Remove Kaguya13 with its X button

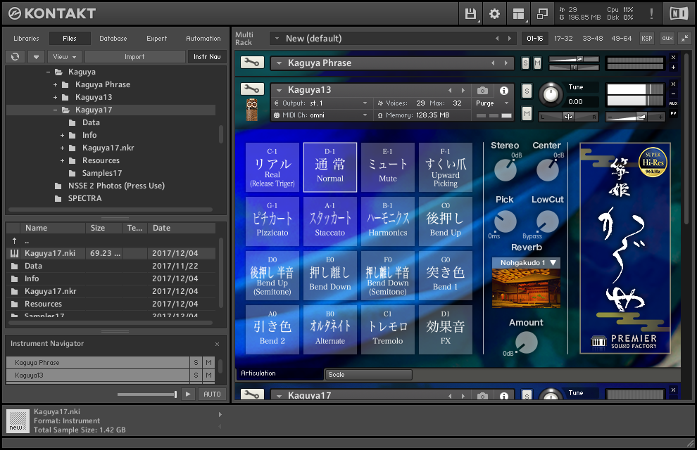[674, 84]
